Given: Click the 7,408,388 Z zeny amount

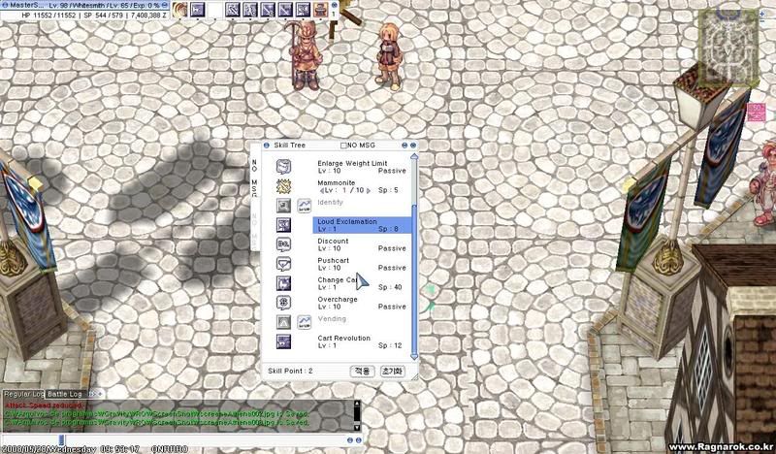Looking at the screenshot, I should coord(148,16).
